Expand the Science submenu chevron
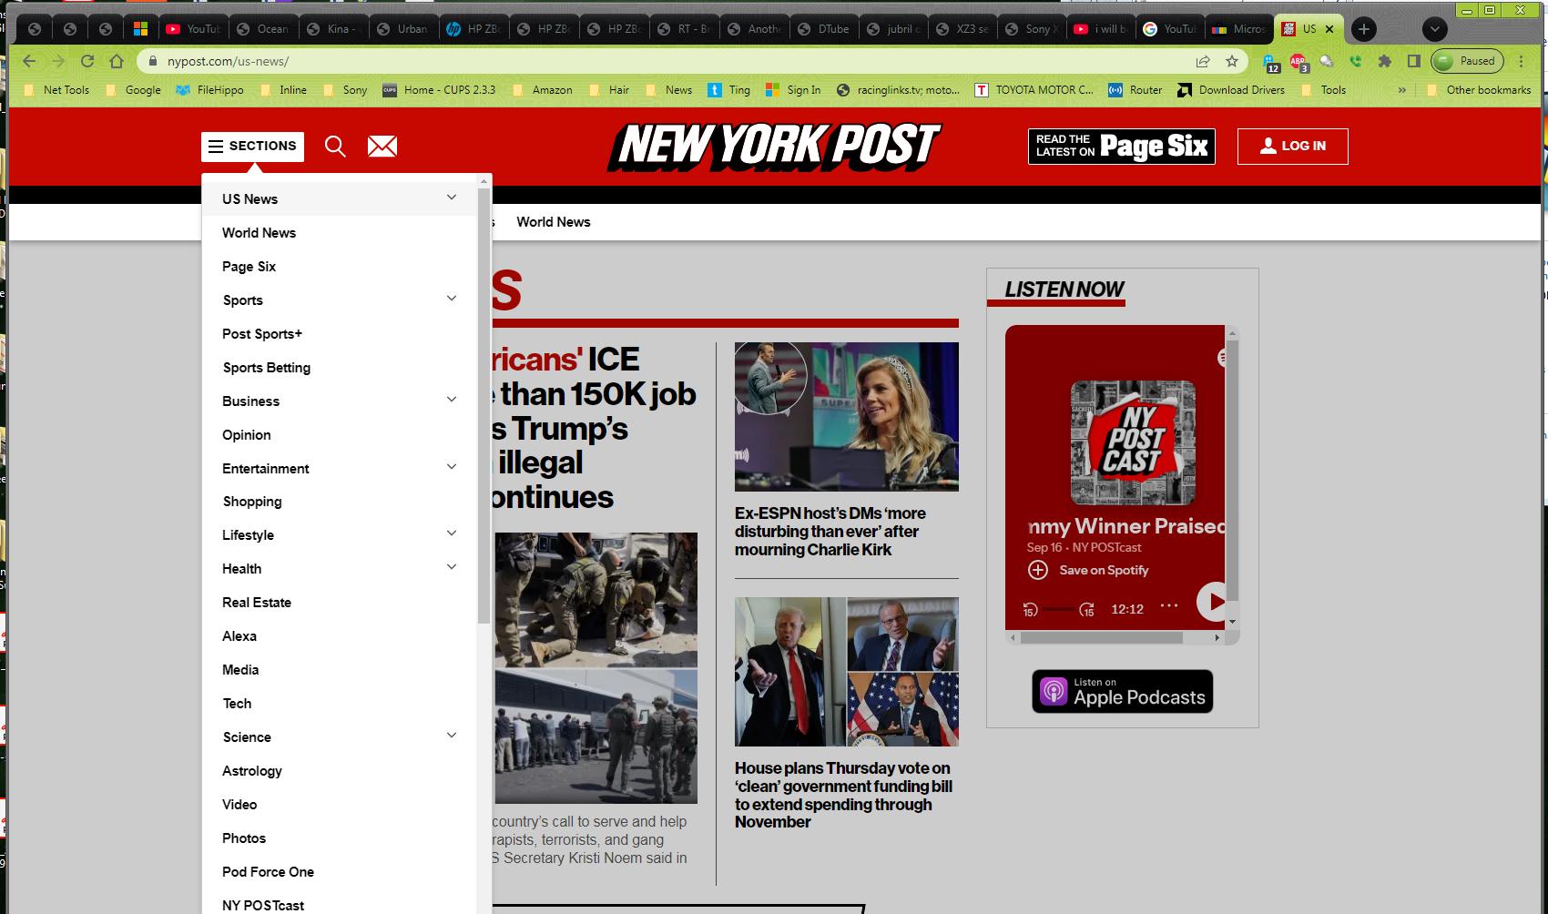Viewport: 1548px width, 914px height. pyautogui.click(x=452, y=736)
